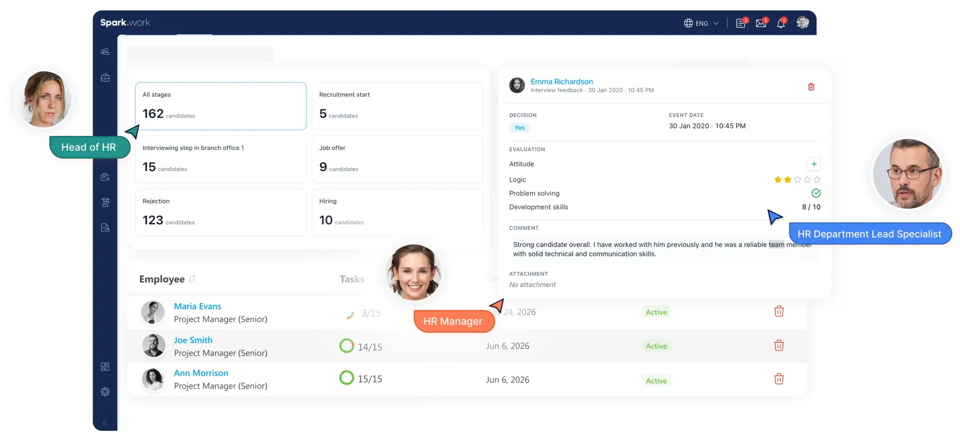Set Logic rating to third star

(x=797, y=180)
